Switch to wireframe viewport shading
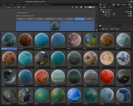 click(x=88, y=7)
